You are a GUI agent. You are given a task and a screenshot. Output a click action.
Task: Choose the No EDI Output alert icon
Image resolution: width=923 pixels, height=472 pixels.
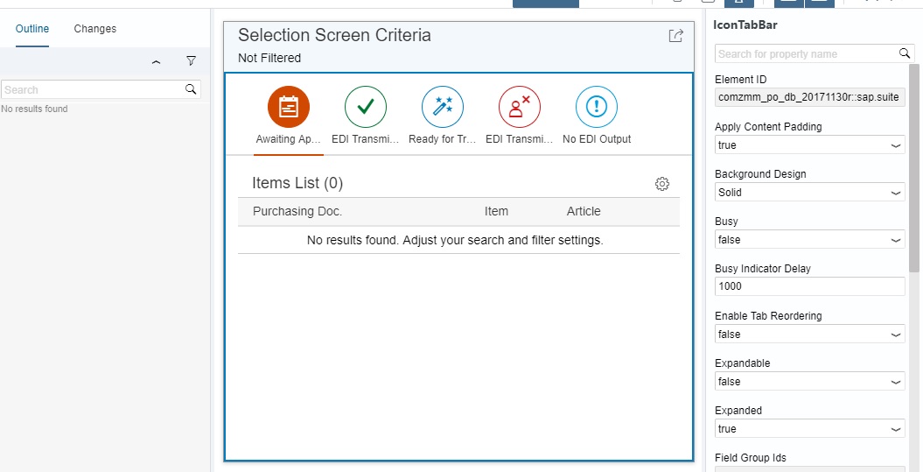[x=597, y=107]
